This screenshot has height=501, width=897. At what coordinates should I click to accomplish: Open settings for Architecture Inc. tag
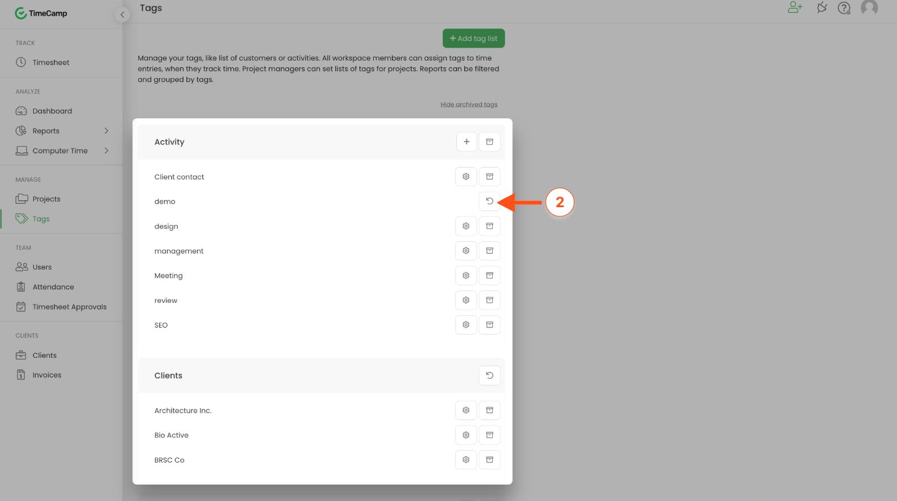pyautogui.click(x=465, y=410)
